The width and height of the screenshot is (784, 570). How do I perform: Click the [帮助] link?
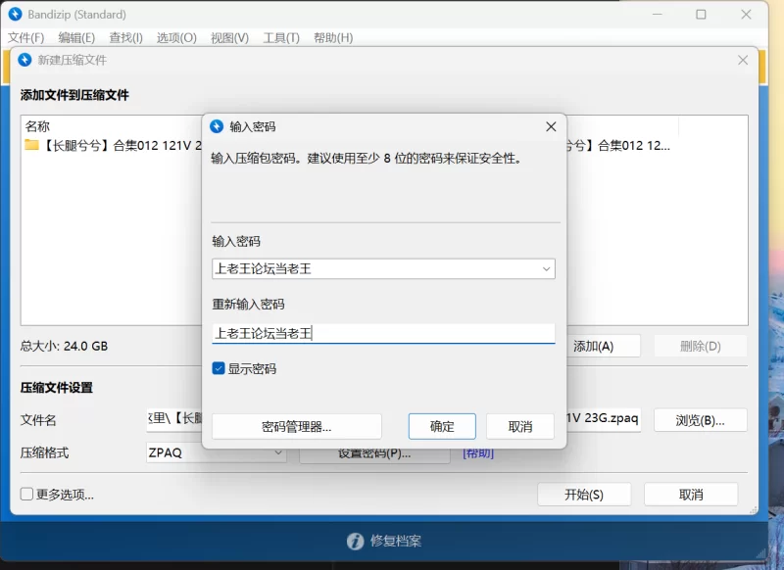(x=478, y=453)
